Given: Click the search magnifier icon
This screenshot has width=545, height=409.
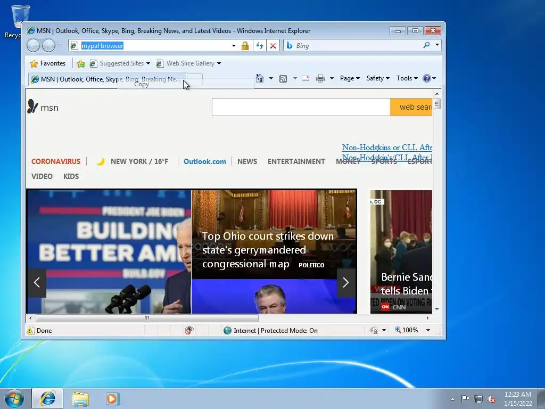Looking at the screenshot, I should coord(426,45).
